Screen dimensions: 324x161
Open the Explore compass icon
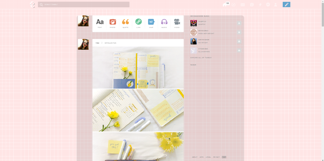click(x=234, y=5)
